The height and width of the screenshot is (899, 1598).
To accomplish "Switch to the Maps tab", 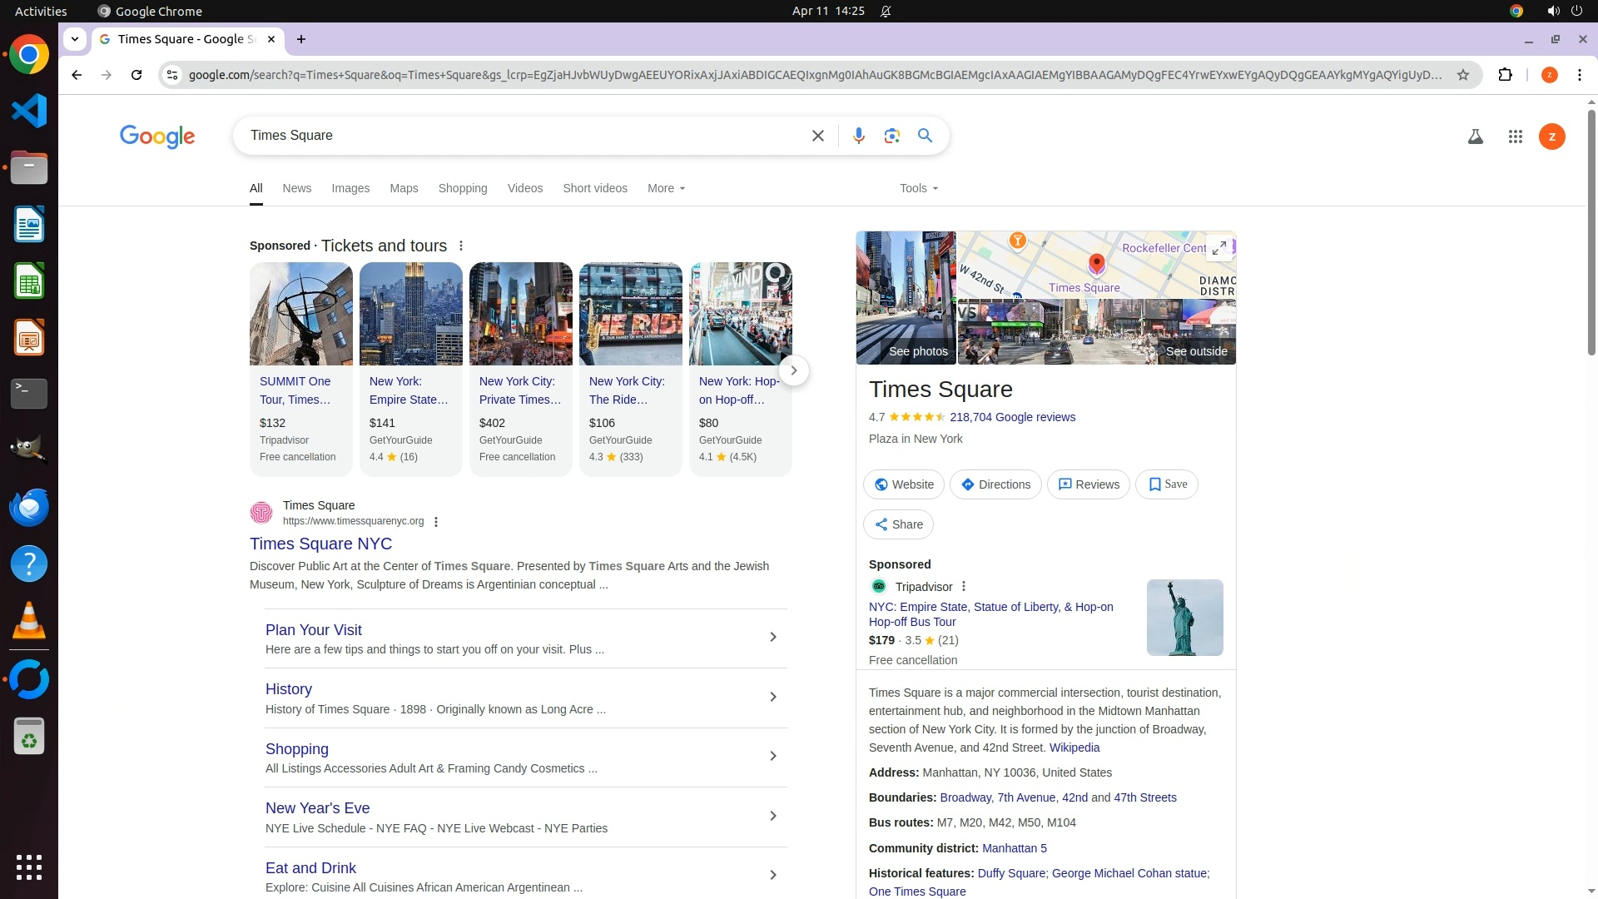I will 404,188.
